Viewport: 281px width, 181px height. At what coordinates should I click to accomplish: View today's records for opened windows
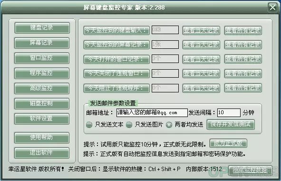click(201, 59)
